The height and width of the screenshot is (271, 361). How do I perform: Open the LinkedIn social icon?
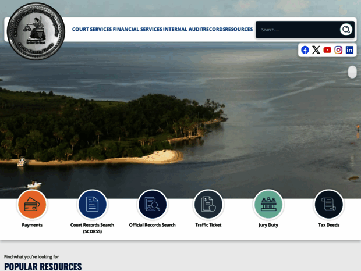(349, 50)
